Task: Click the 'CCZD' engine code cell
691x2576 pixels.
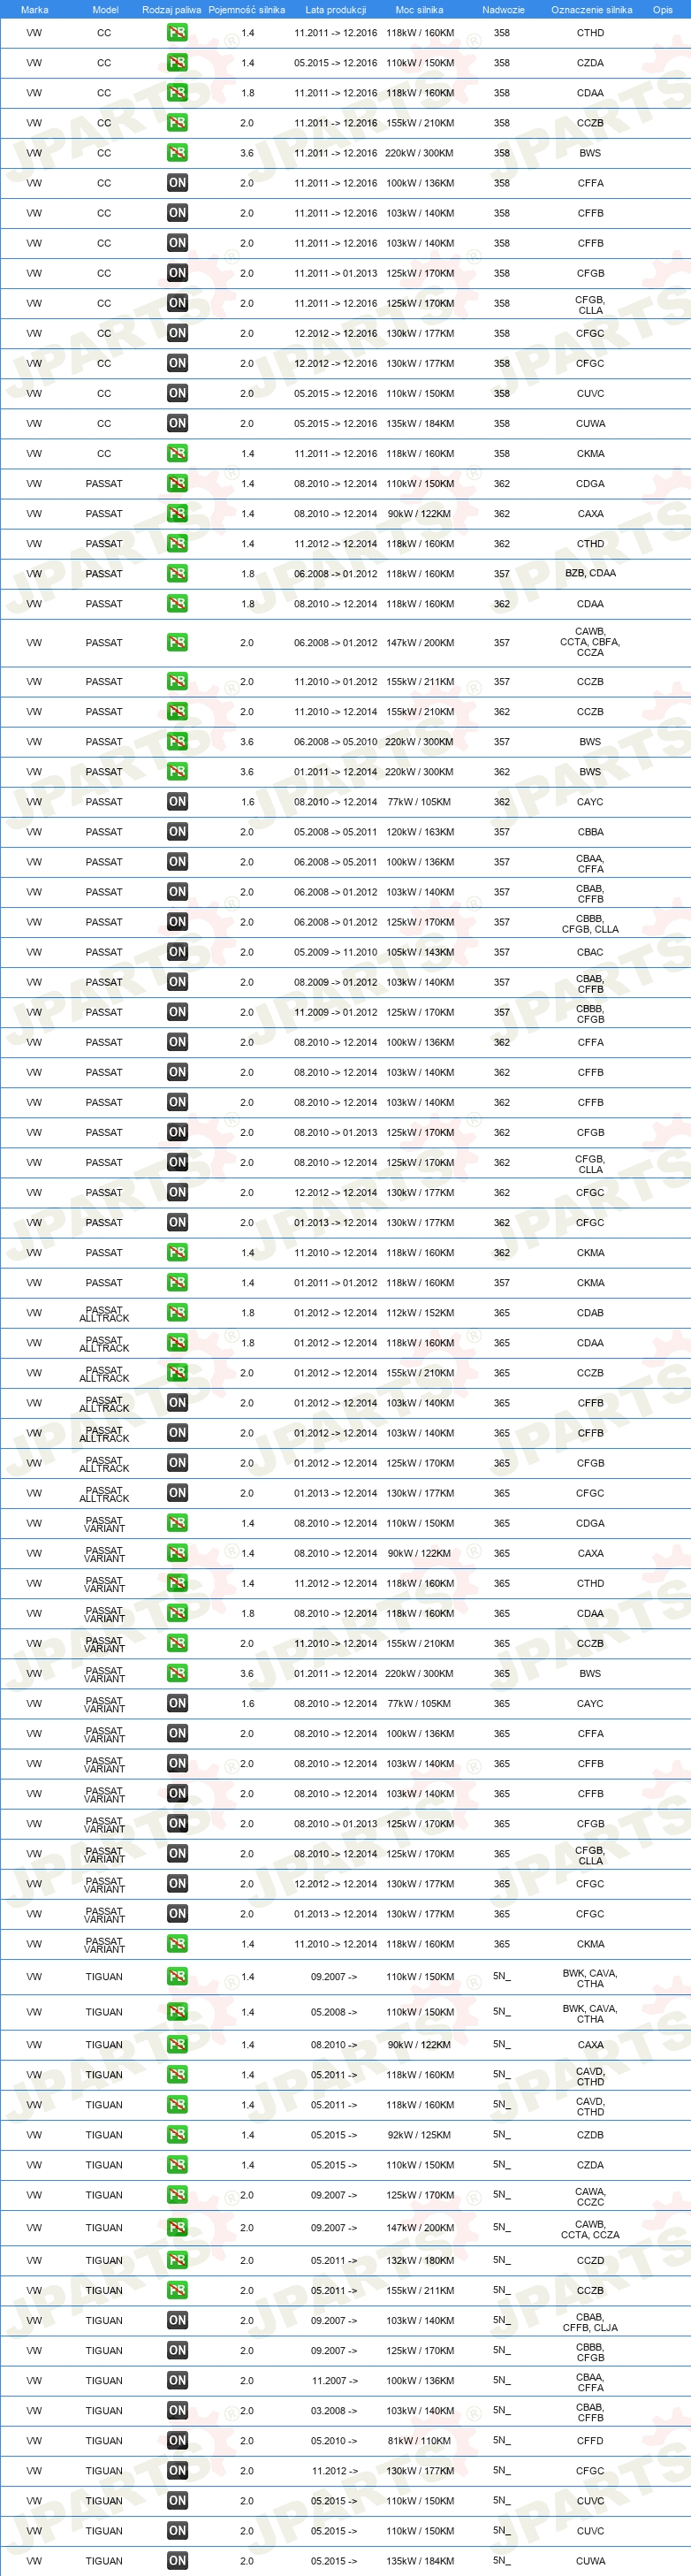Action: click(x=590, y=2259)
